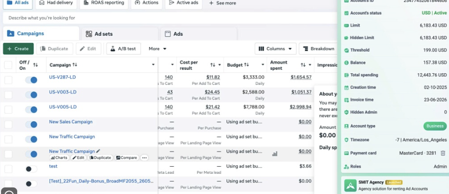This screenshot has height=194, width=449.
Task: Open Charts for hovered campaign
Action: (59, 158)
